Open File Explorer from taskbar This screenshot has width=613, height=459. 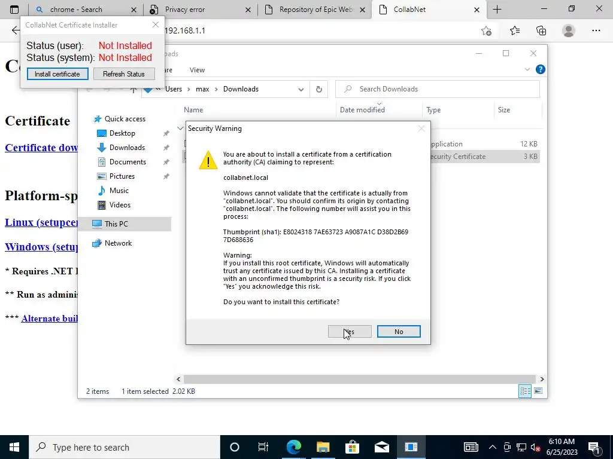pos(323,447)
